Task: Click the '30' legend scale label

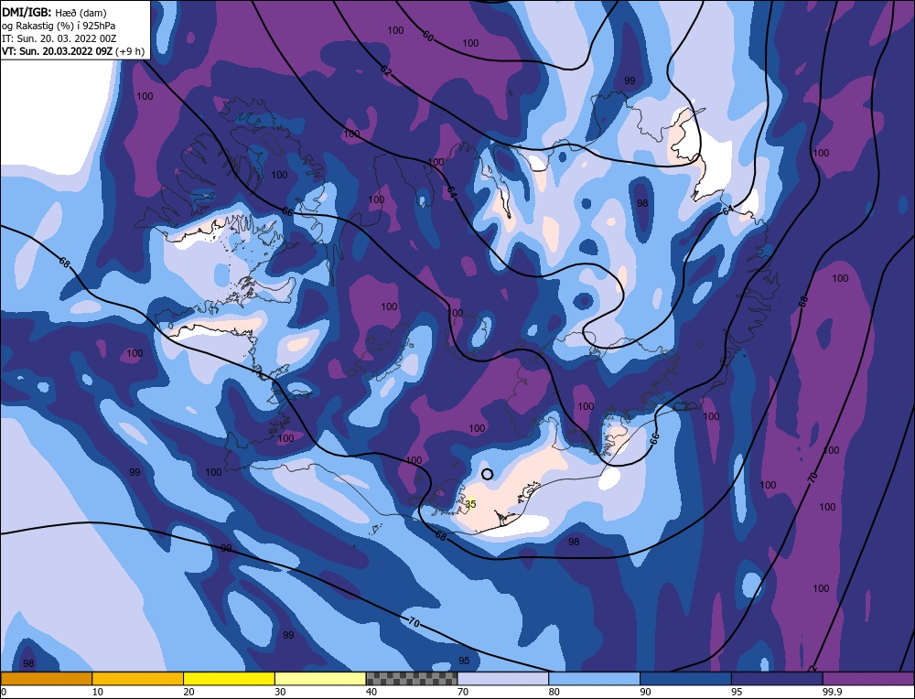Action: coord(280,692)
